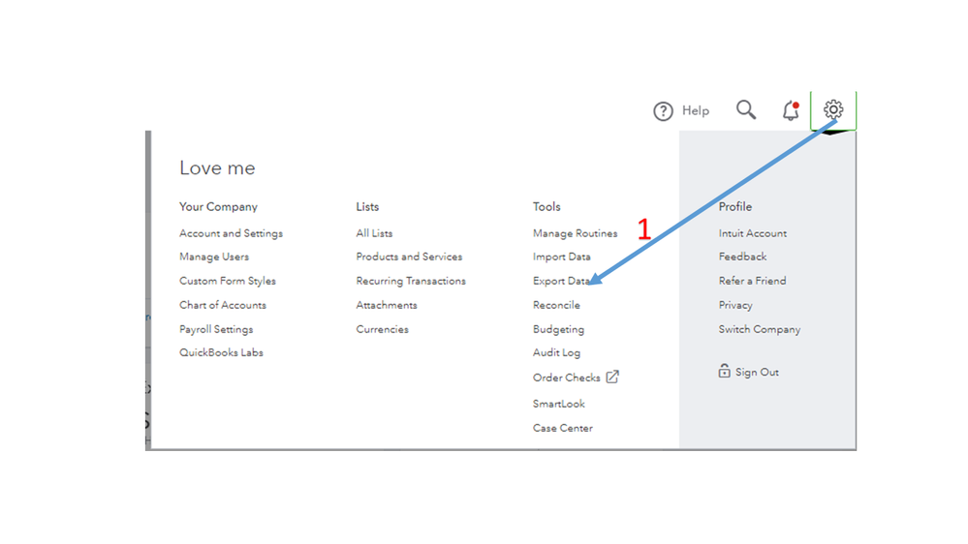Open Import Data option
This screenshot has width=968, height=544.
[561, 257]
